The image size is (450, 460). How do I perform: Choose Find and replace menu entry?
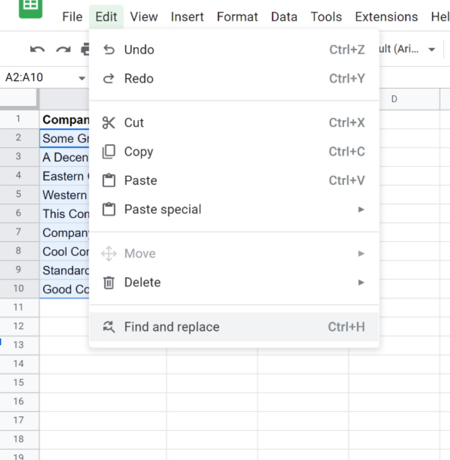[234, 327]
